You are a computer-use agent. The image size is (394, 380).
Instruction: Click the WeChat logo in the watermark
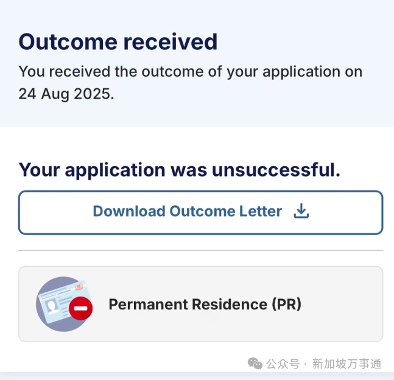pyautogui.click(x=255, y=364)
